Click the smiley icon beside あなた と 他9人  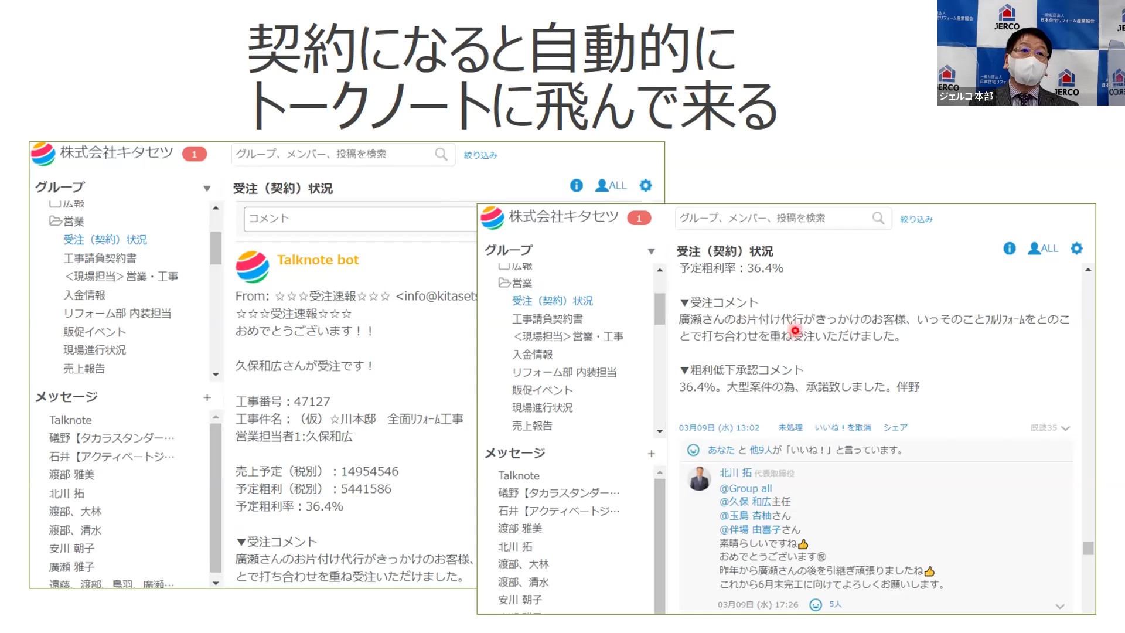click(693, 450)
